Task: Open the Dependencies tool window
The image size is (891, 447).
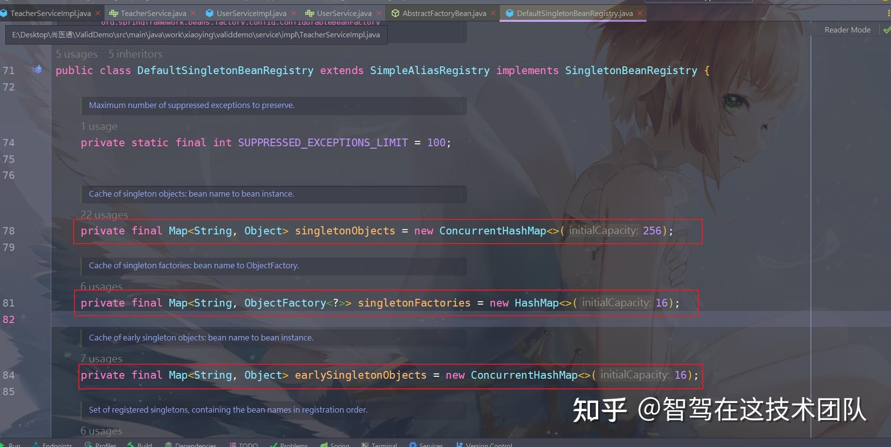Action: click(191, 444)
